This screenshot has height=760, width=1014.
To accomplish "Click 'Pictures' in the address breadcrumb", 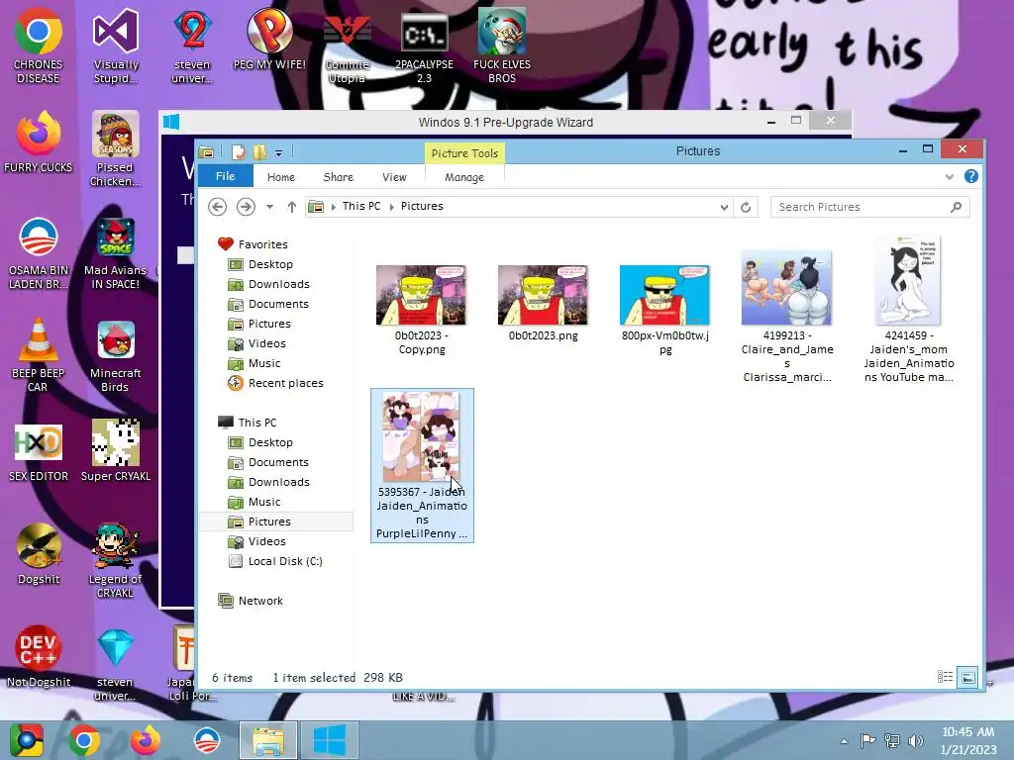I will [422, 206].
